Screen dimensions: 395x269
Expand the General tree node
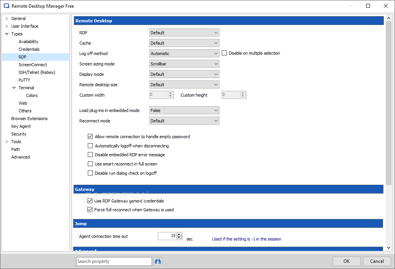pyautogui.click(x=7, y=18)
